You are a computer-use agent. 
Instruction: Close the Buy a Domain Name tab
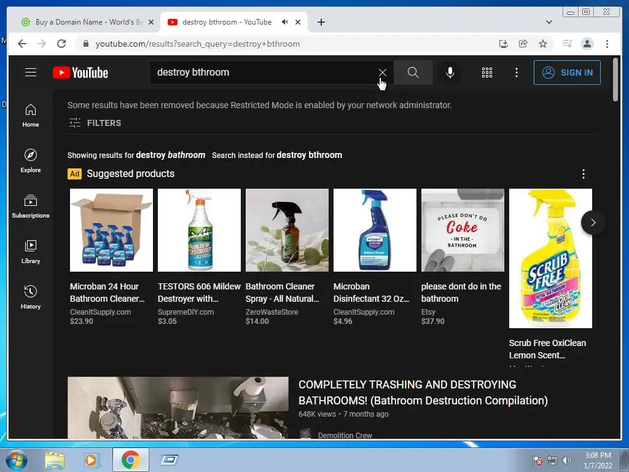151,22
